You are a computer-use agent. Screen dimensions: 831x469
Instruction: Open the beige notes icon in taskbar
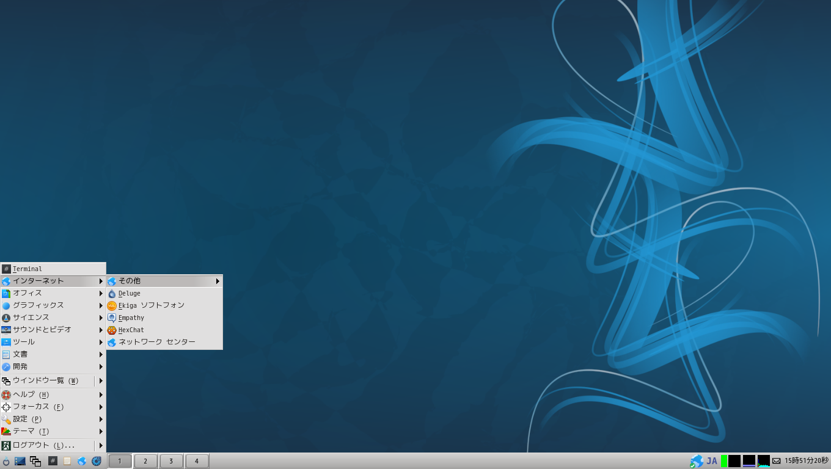67,461
